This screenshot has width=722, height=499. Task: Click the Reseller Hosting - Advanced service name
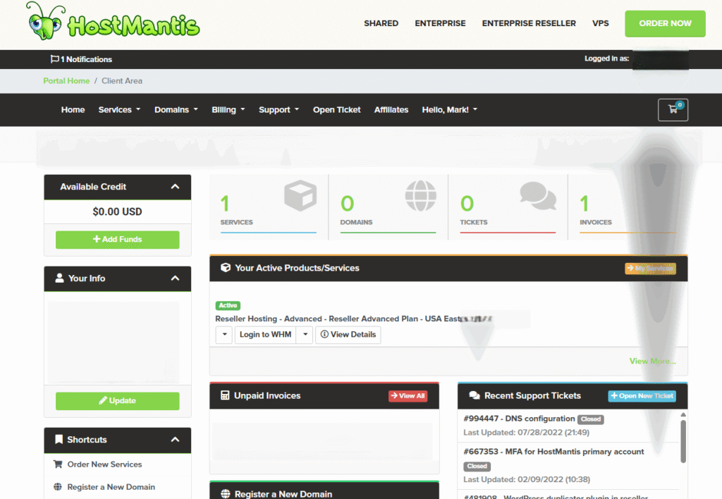coord(338,319)
